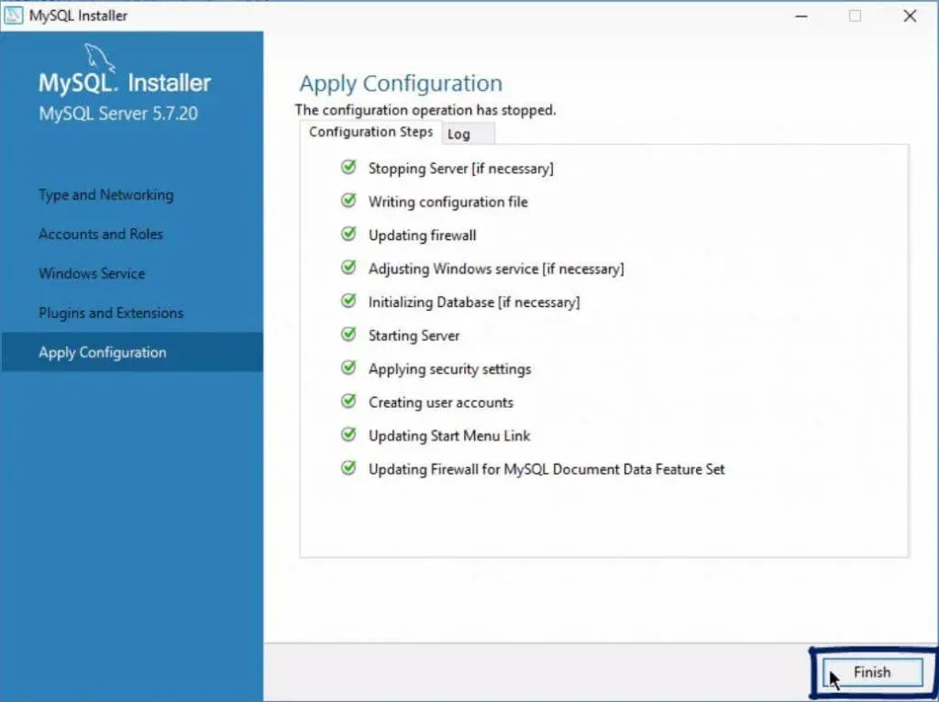Viewport: 939px width, 702px height.
Task: Click green check beside Updating firewall
Action: tap(348, 235)
